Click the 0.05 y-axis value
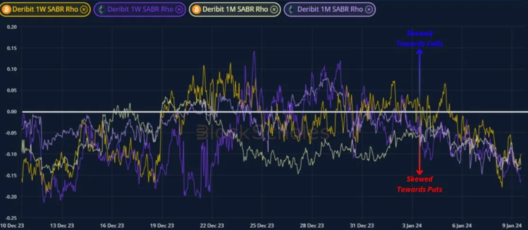Viewport: 528px width, 230px height. (x=11, y=91)
